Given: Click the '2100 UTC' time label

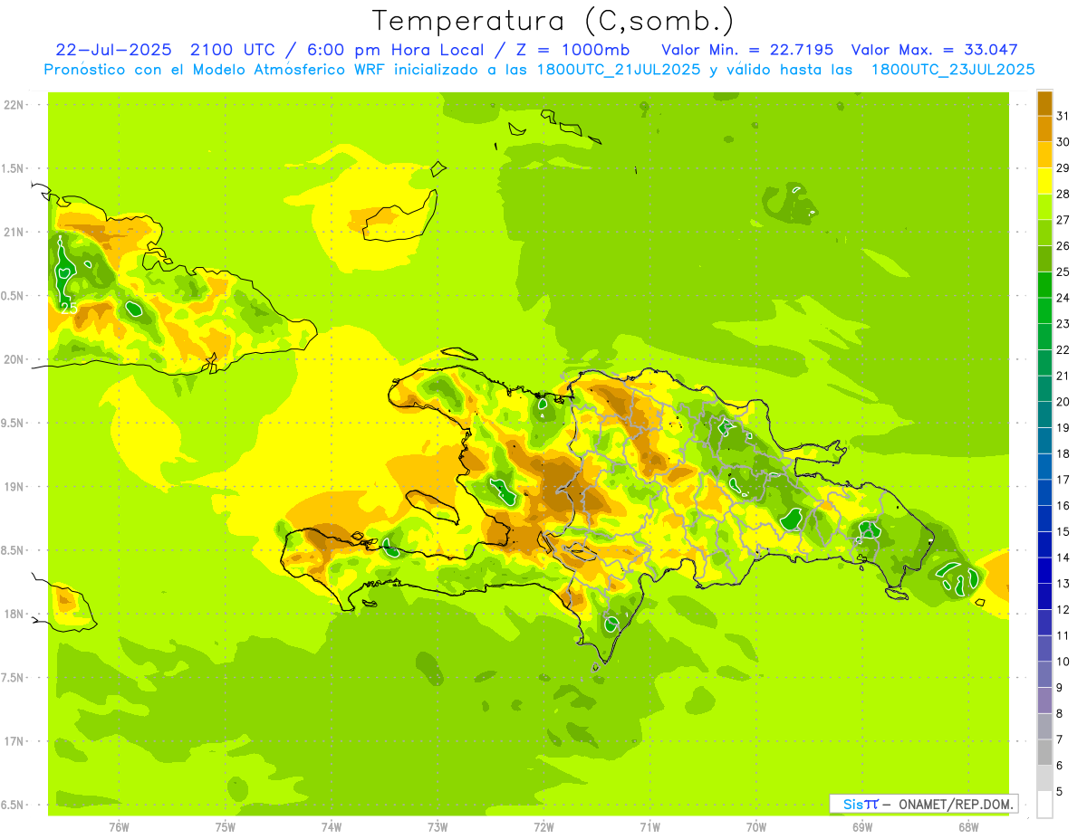Looking at the screenshot, I should tap(233, 50).
